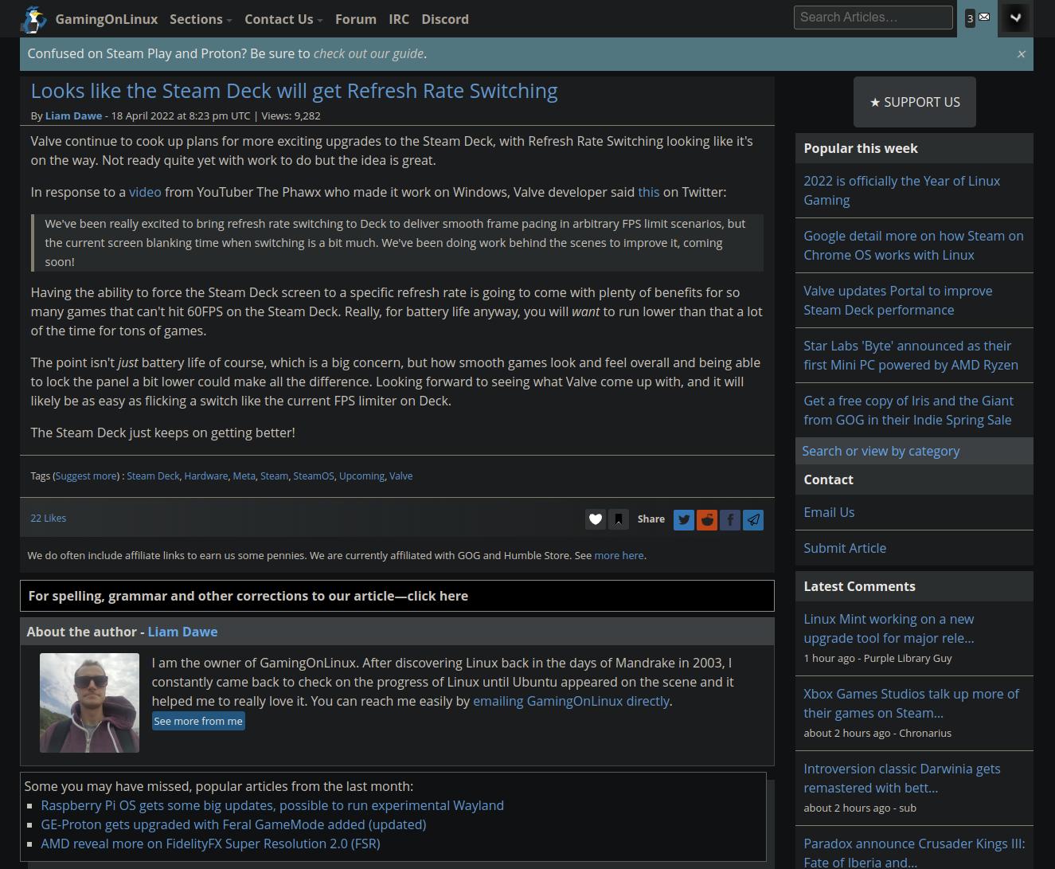
Task: Open the Refresh Rate Switching article title
Action: tap(294, 91)
